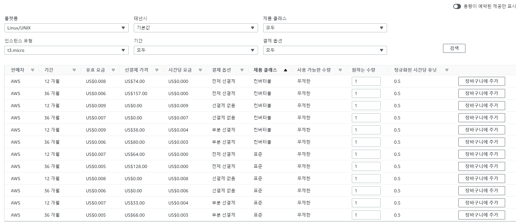Image resolution: width=516 pixels, height=223 pixels.
Task: Click quantity field in US$64.00 row
Action: [366, 154]
